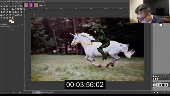Select the Dodge/Burn tool

[13, 18]
